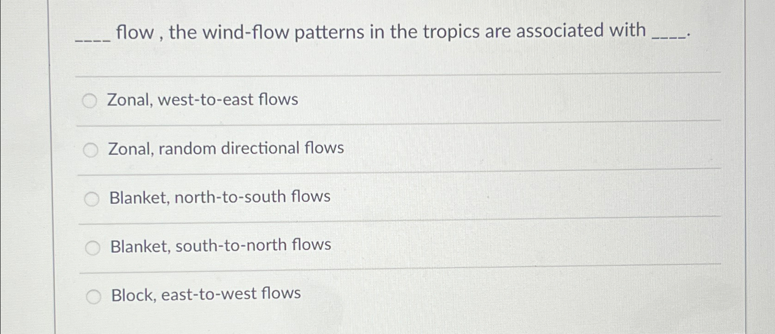
Task: Pick the 'Block, east-to-west flows' radio button
Action: [x=94, y=297]
